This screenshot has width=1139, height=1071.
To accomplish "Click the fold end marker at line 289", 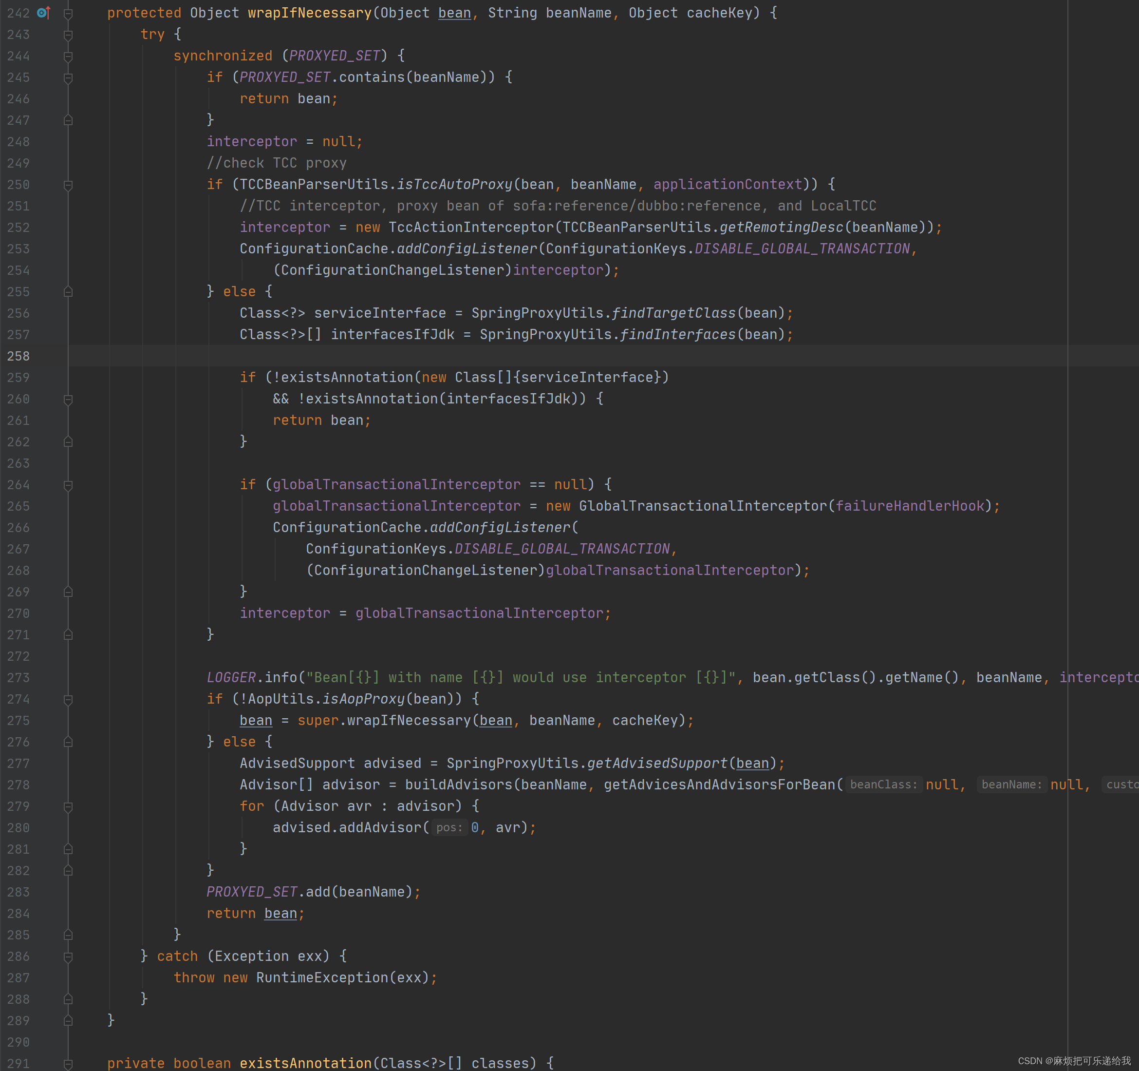I will pyautogui.click(x=68, y=1020).
